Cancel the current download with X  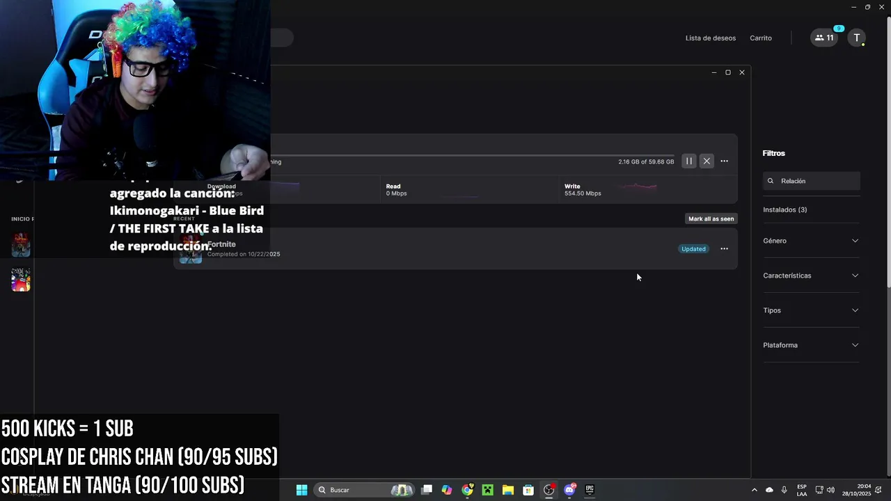tap(707, 161)
